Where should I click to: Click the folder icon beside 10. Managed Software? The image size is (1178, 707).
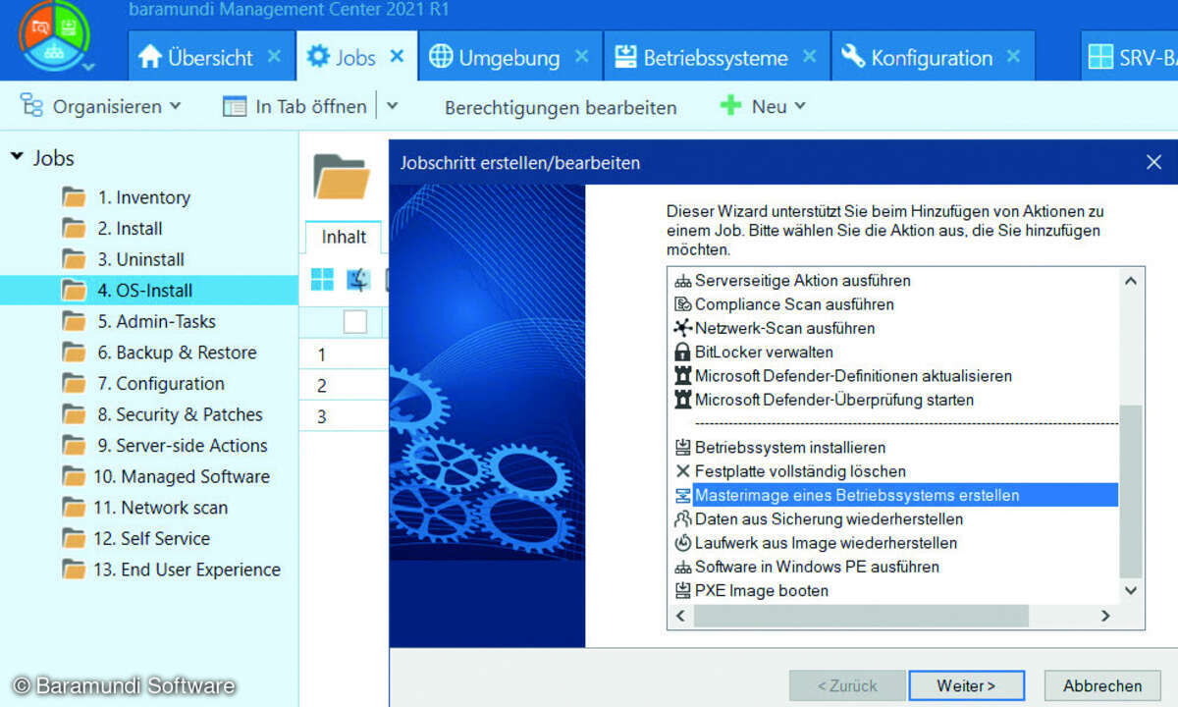tap(74, 476)
